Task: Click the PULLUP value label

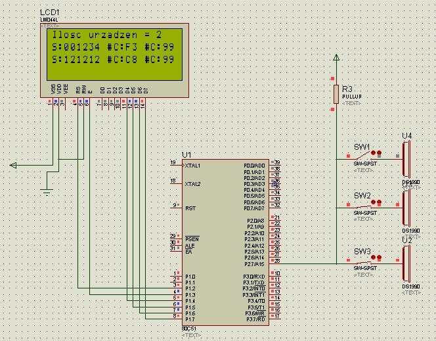Action: 352,97
